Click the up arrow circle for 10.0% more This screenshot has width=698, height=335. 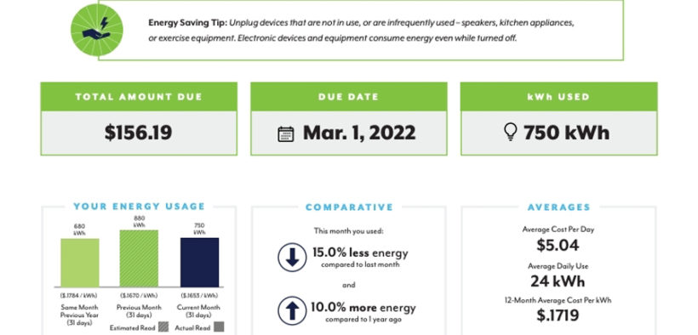click(x=292, y=310)
